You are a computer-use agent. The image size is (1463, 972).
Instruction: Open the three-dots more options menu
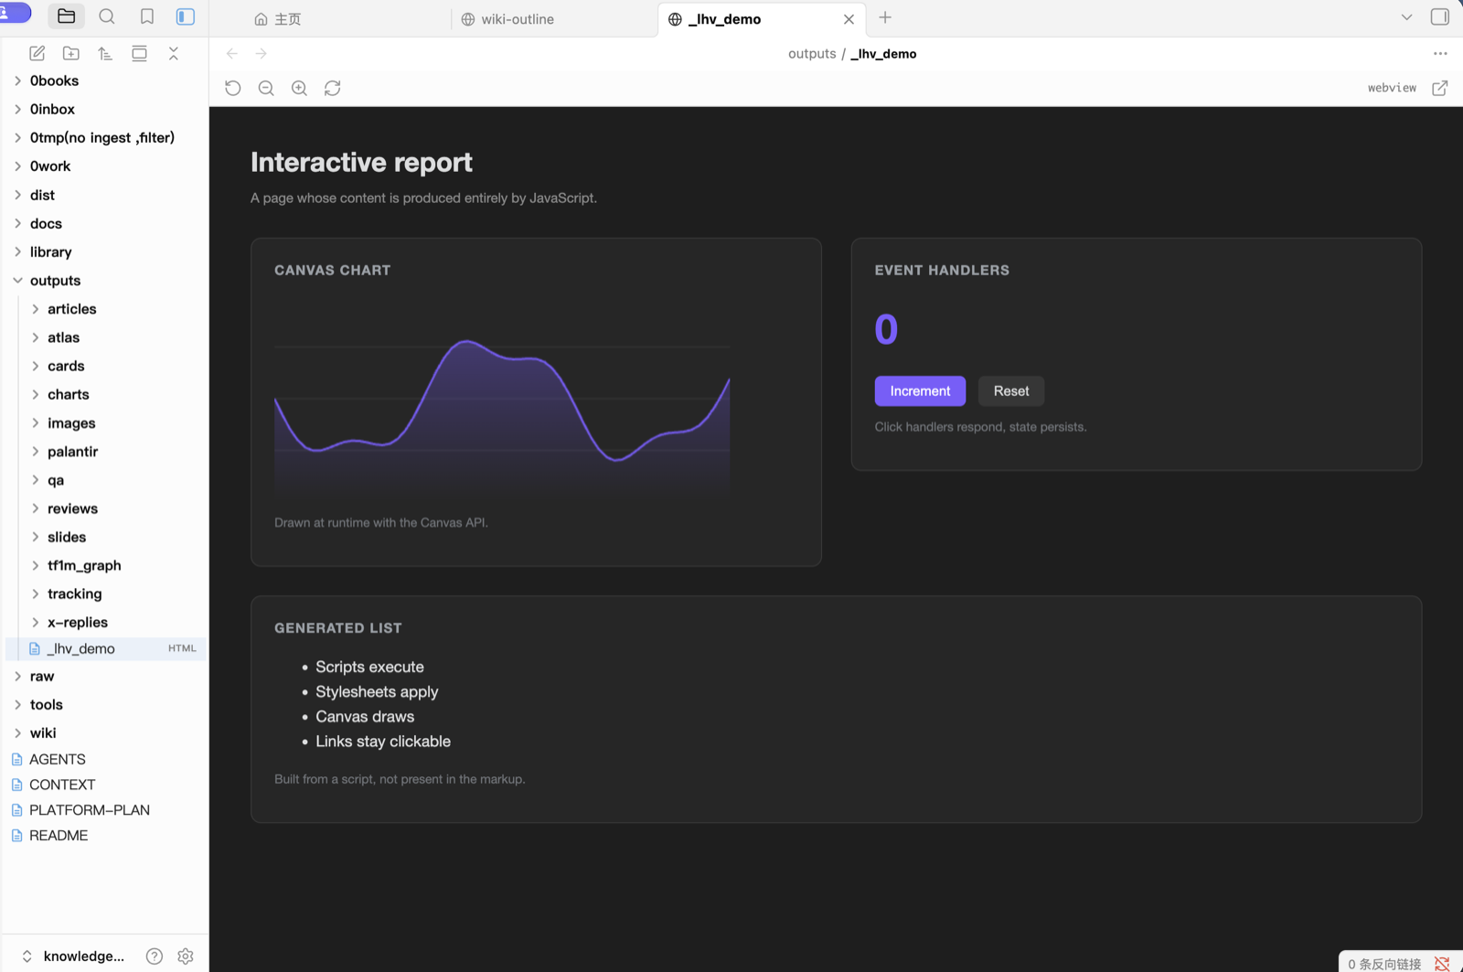(1440, 54)
